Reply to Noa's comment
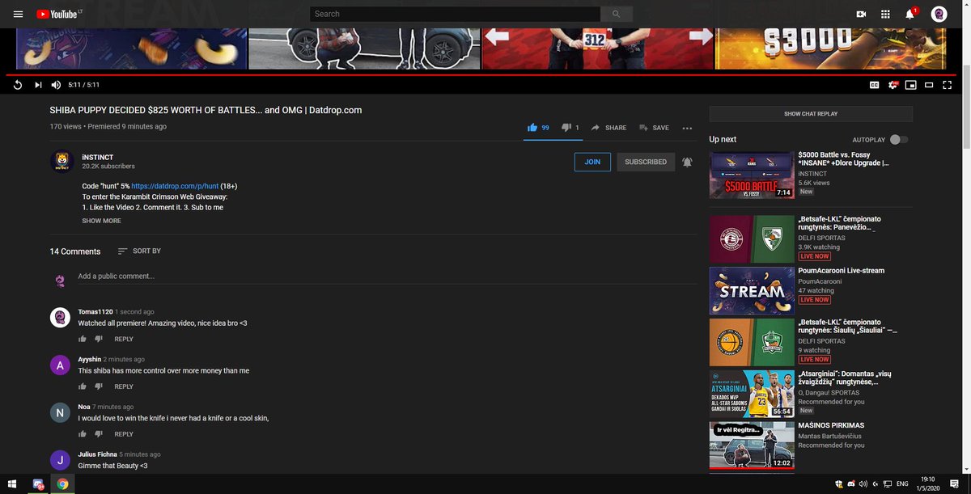The width and height of the screenshot is (971, 494). point(124,434)
